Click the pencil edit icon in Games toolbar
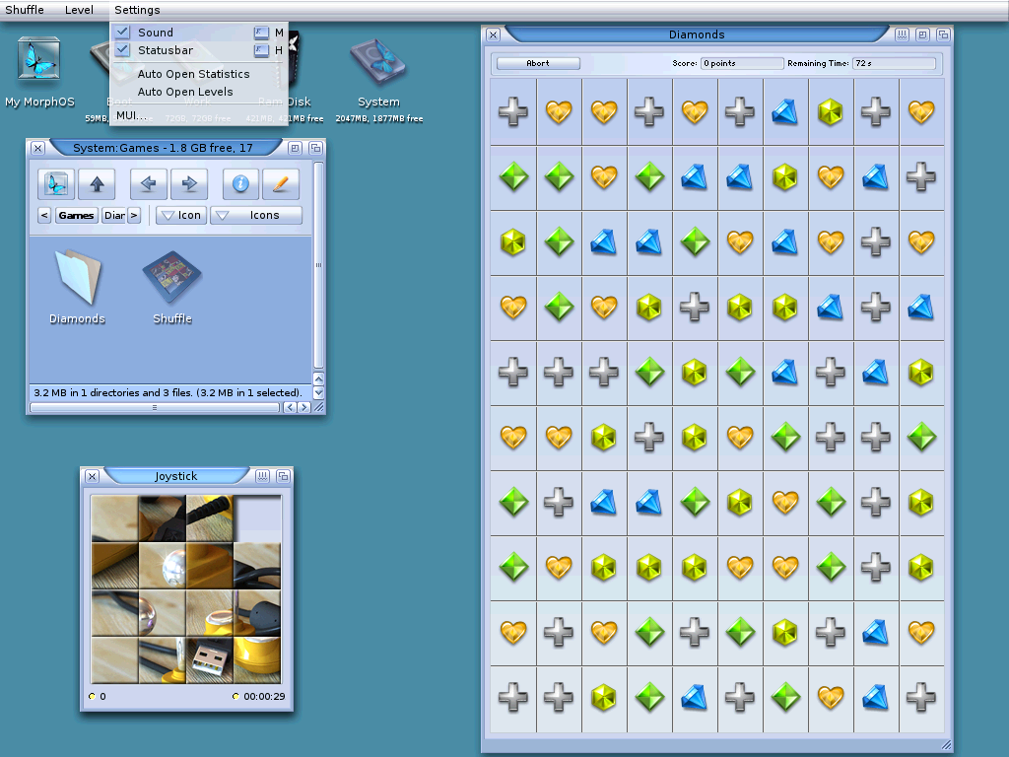 [281, 184]
